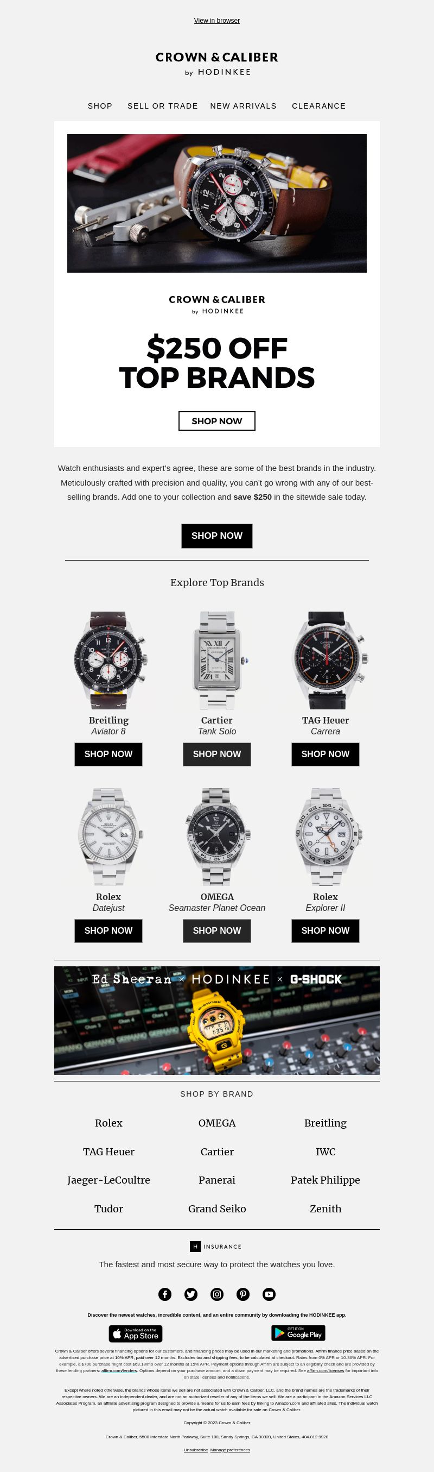Select the SELL OR TRADE menu item
The image size is (434, 1472).
pyautogui.click(x=163, y=106)
